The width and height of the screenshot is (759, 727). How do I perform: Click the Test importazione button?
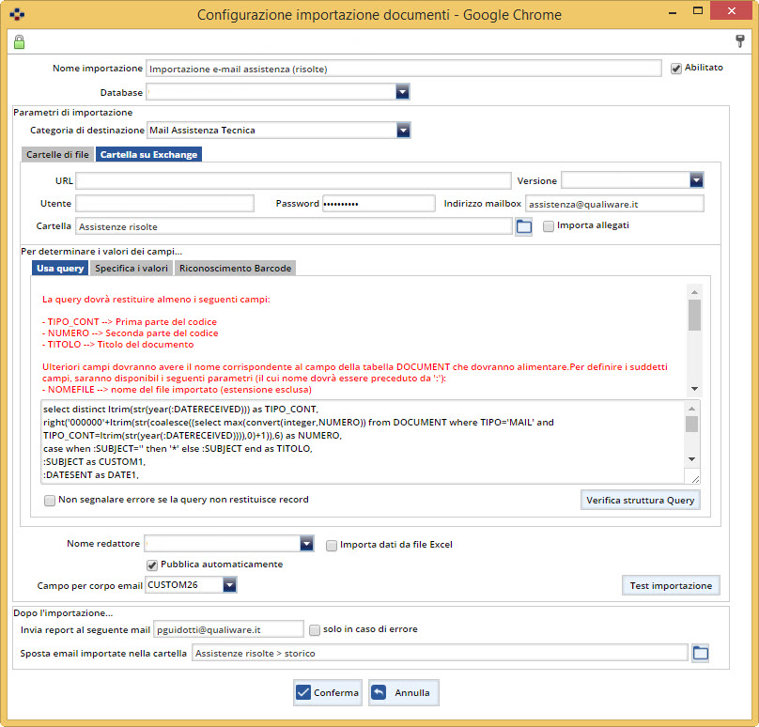click(671, 585)
